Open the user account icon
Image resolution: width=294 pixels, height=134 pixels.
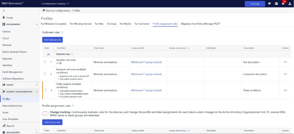point(290,4)
